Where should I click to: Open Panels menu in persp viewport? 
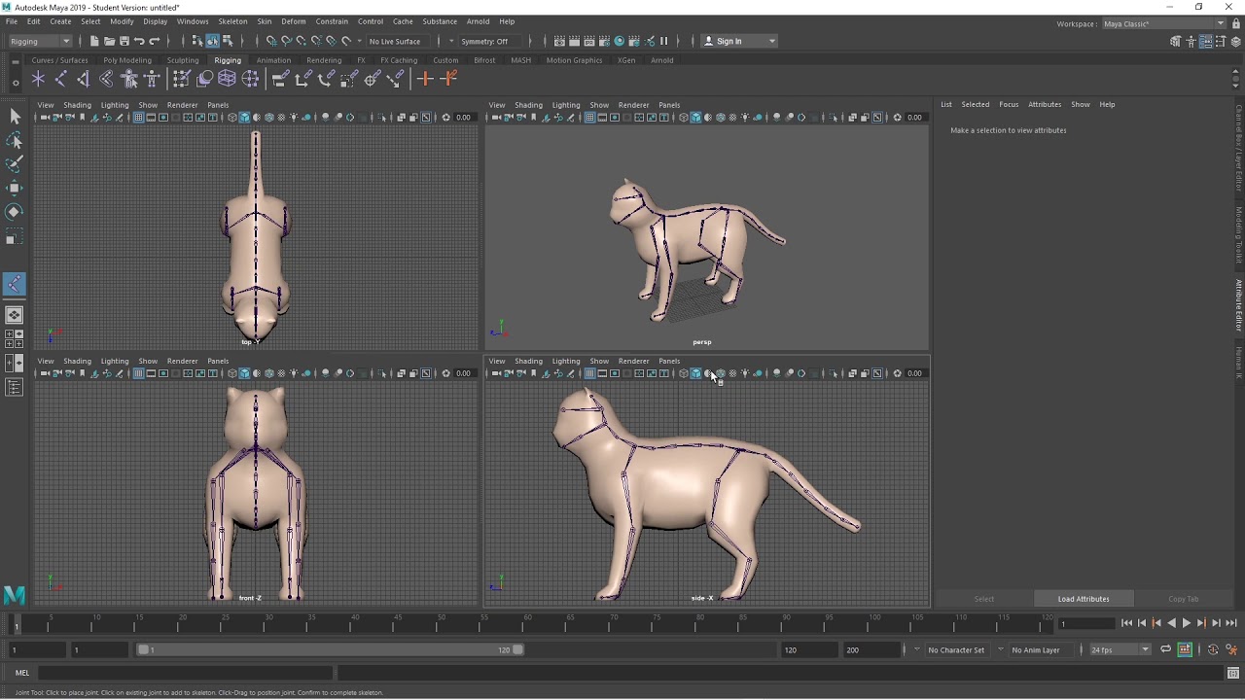click(x=669, y=105)
